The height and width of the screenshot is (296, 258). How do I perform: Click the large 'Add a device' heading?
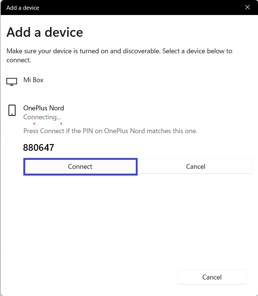click(45, 32)
